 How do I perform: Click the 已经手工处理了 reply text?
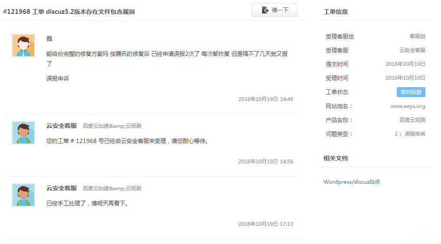pos(88,203)
